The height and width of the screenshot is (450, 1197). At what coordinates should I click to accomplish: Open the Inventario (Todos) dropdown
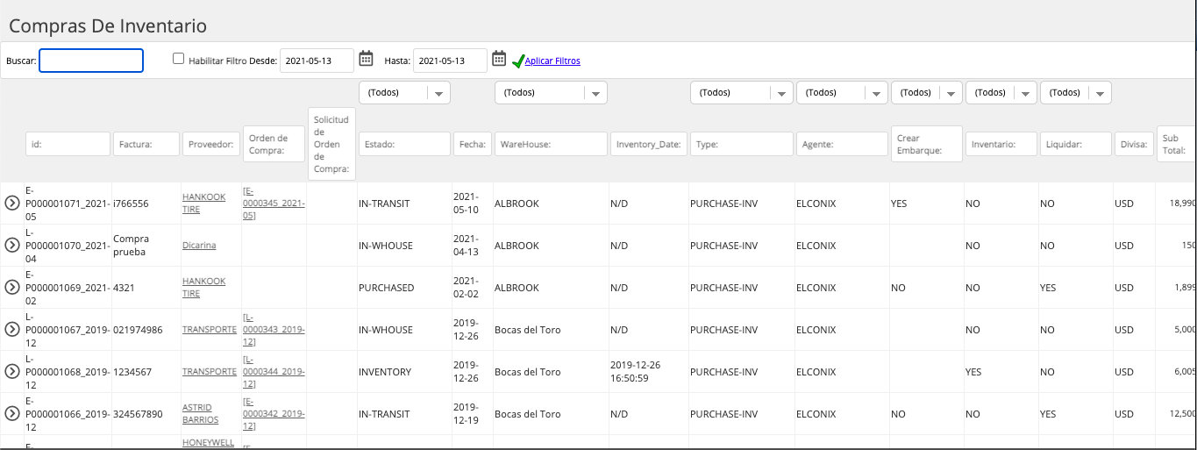(1001, 92)
